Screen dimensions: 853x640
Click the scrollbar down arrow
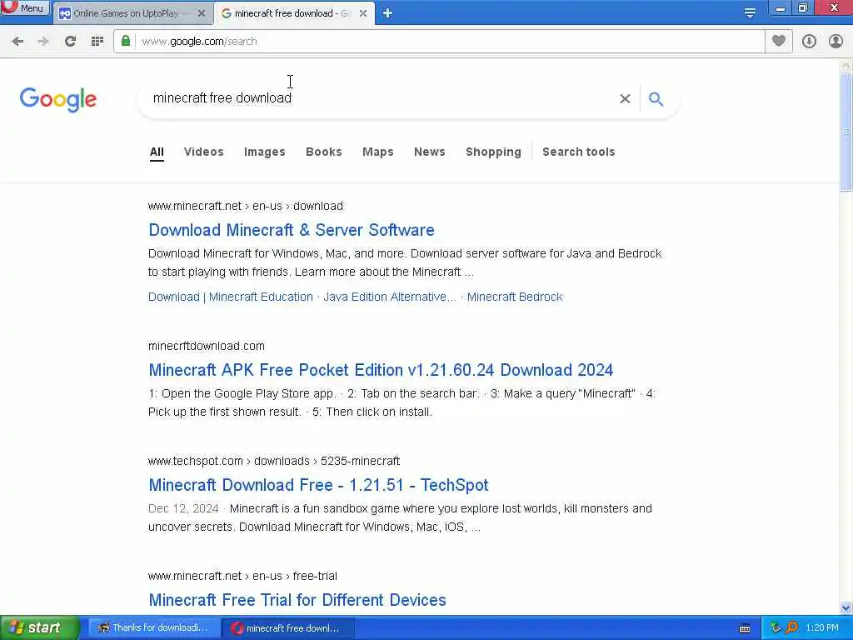point(846,607)
